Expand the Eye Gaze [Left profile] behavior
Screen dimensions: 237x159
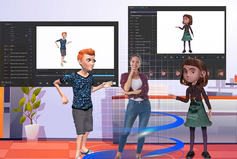click(x=134, y=45)
